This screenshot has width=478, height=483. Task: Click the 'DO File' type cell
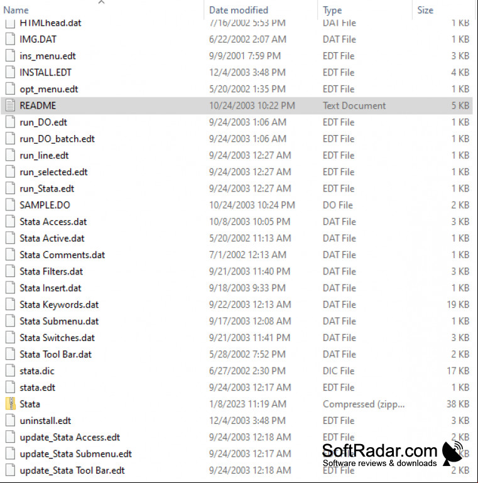click(337, 205)
